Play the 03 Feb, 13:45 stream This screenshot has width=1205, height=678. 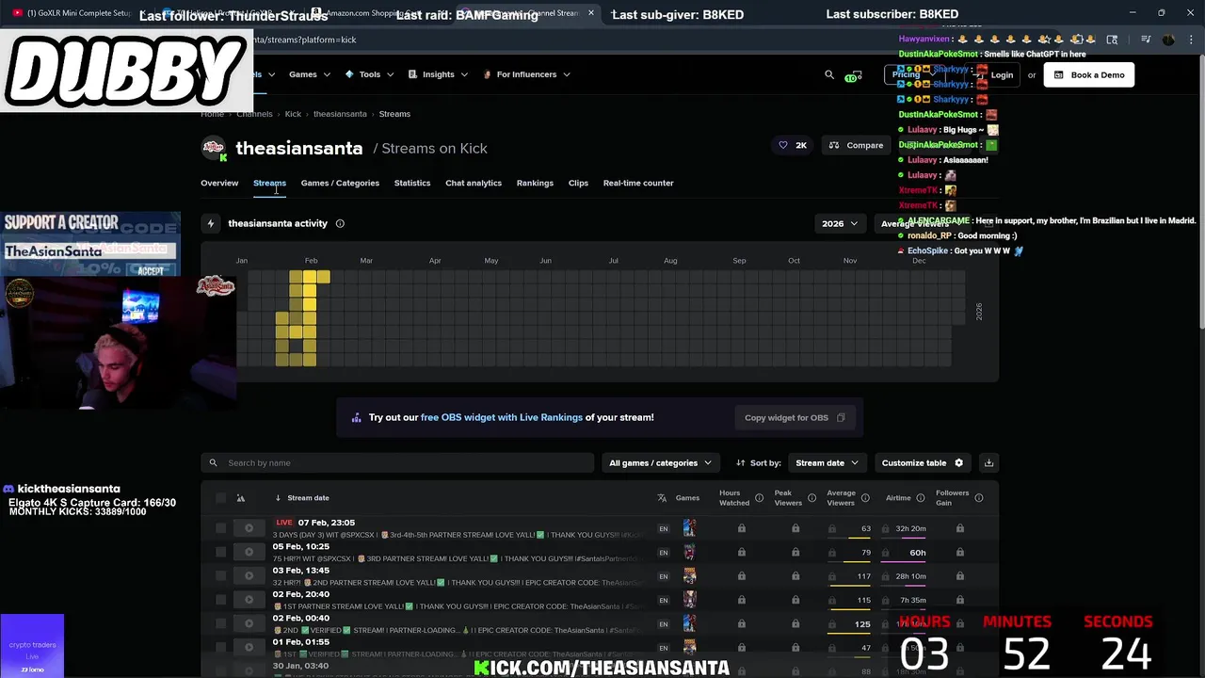(x=249, y=576)
